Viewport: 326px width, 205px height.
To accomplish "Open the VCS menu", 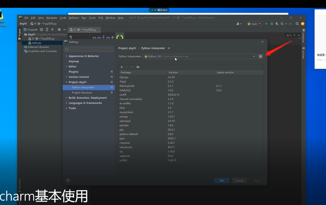I will 101,17.
